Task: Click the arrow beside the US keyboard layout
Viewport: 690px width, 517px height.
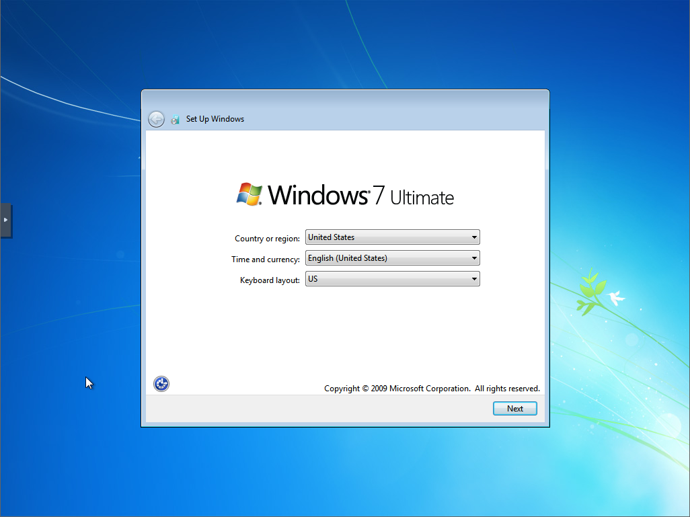Action: (474, 279)
